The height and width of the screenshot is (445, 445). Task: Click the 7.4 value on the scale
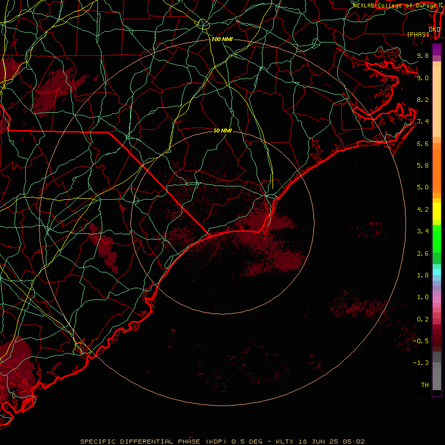click(x=423, y=122)
